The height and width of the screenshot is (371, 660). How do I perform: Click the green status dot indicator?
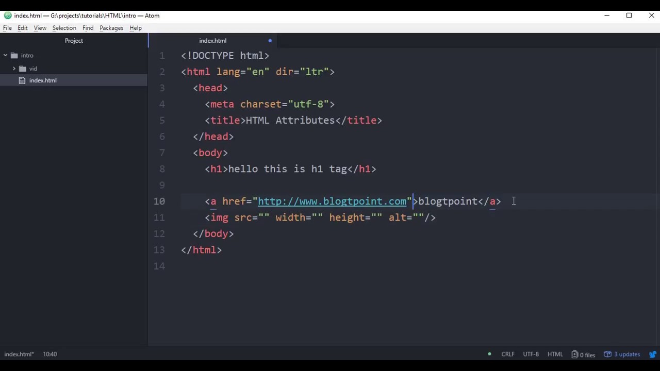tap(489, 355)
